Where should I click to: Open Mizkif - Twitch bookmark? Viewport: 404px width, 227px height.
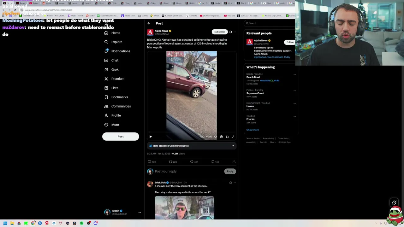click(76, 16)
